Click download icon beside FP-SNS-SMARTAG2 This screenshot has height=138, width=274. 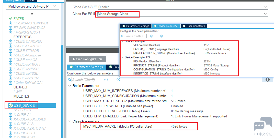pos(10,28)
